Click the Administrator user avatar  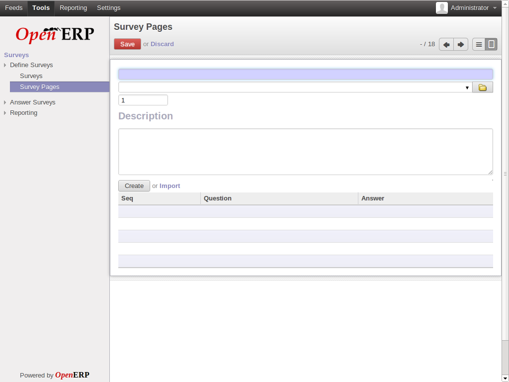[441, 8]
